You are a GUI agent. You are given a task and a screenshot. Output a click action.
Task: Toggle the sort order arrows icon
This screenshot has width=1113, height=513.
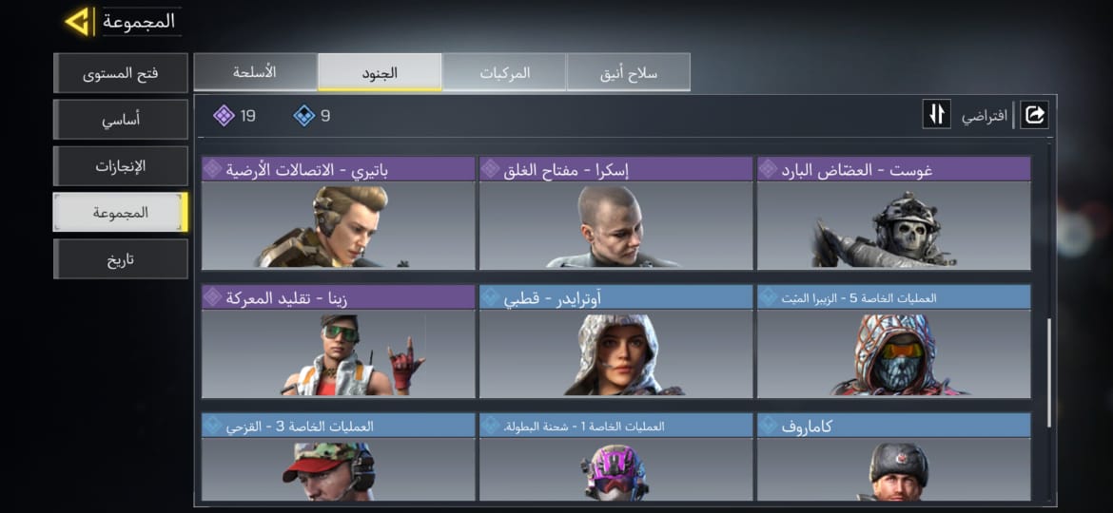(936, 114)
